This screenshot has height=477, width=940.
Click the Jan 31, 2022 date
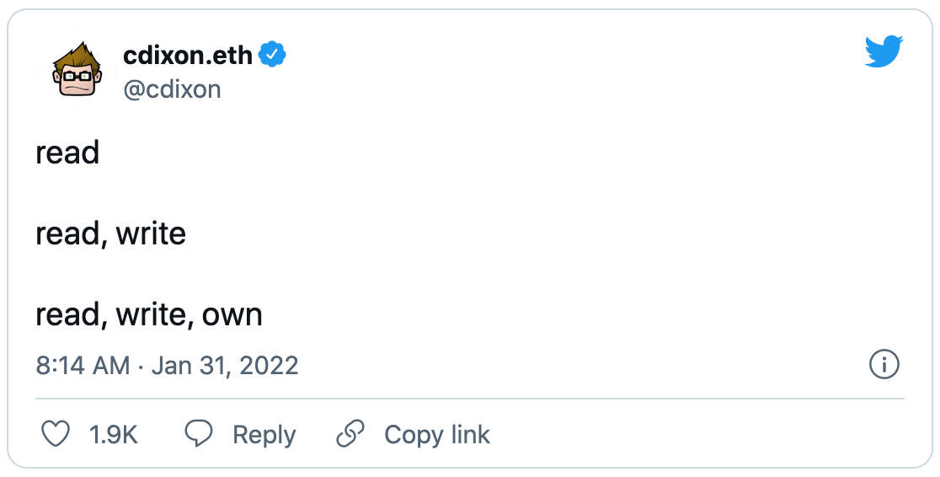click(x=224, y=366)
